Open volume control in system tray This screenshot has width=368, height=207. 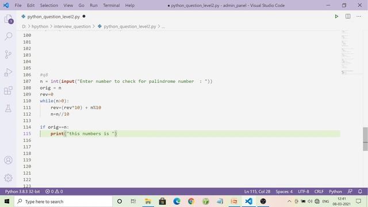[x=310, y=201]
